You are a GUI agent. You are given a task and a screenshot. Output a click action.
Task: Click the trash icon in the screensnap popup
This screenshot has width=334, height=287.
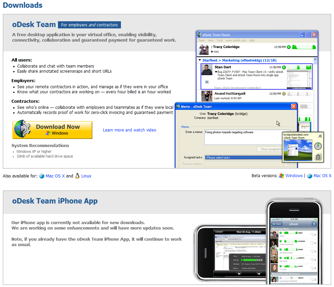pos(318,157)
